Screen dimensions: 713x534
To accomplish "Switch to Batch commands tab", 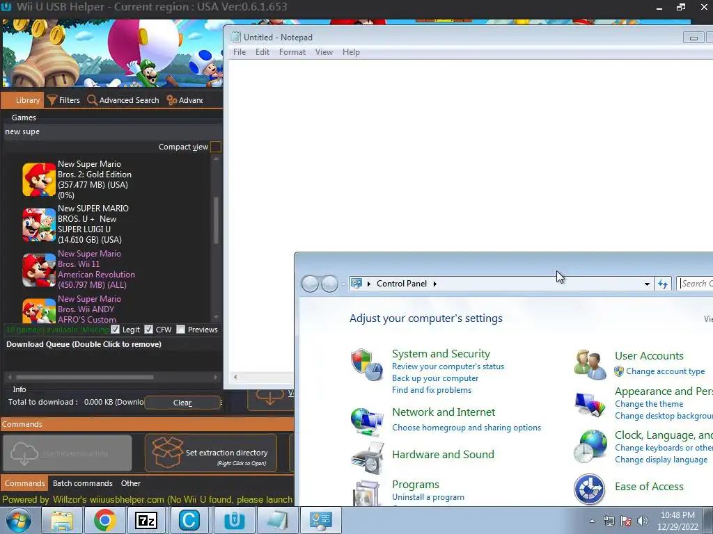I will coord(82,483).
